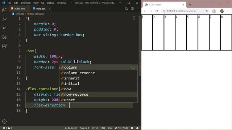The image size is (232, 130).
Task: Click the VS Code logo in title bar
Action: pos(3,3)
